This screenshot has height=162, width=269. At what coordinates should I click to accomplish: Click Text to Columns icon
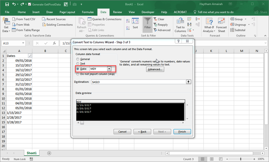pos(180,21)
